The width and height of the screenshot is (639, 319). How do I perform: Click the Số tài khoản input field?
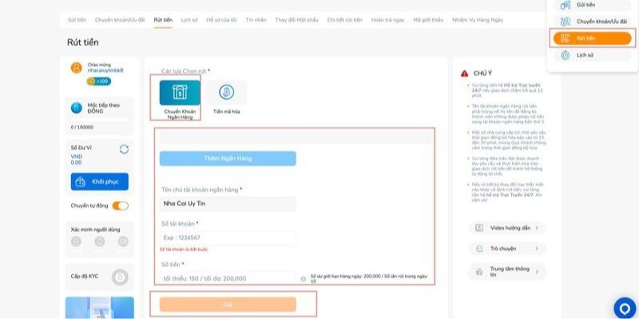click(x=228, y=238)
